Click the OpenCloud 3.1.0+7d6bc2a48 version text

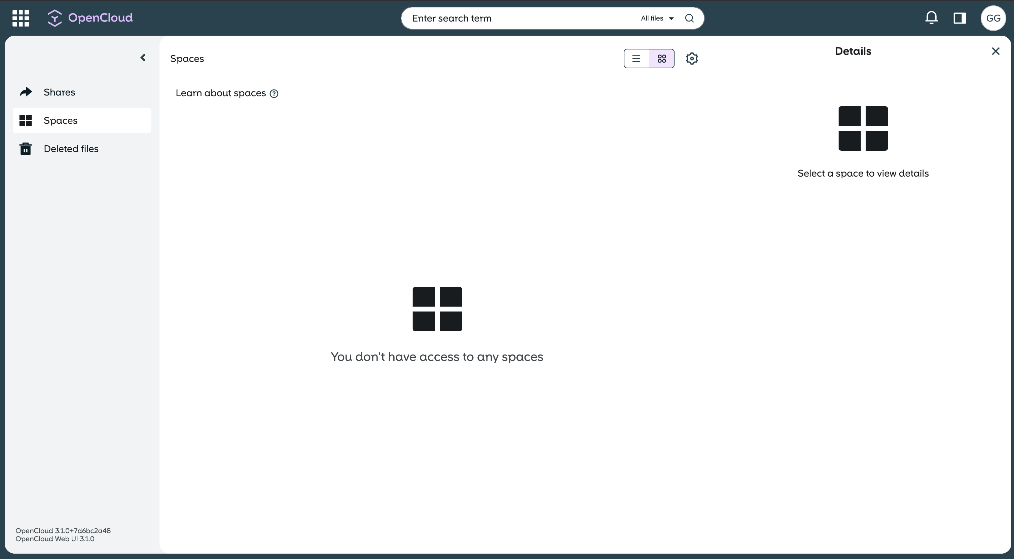(x=63, y=531)
